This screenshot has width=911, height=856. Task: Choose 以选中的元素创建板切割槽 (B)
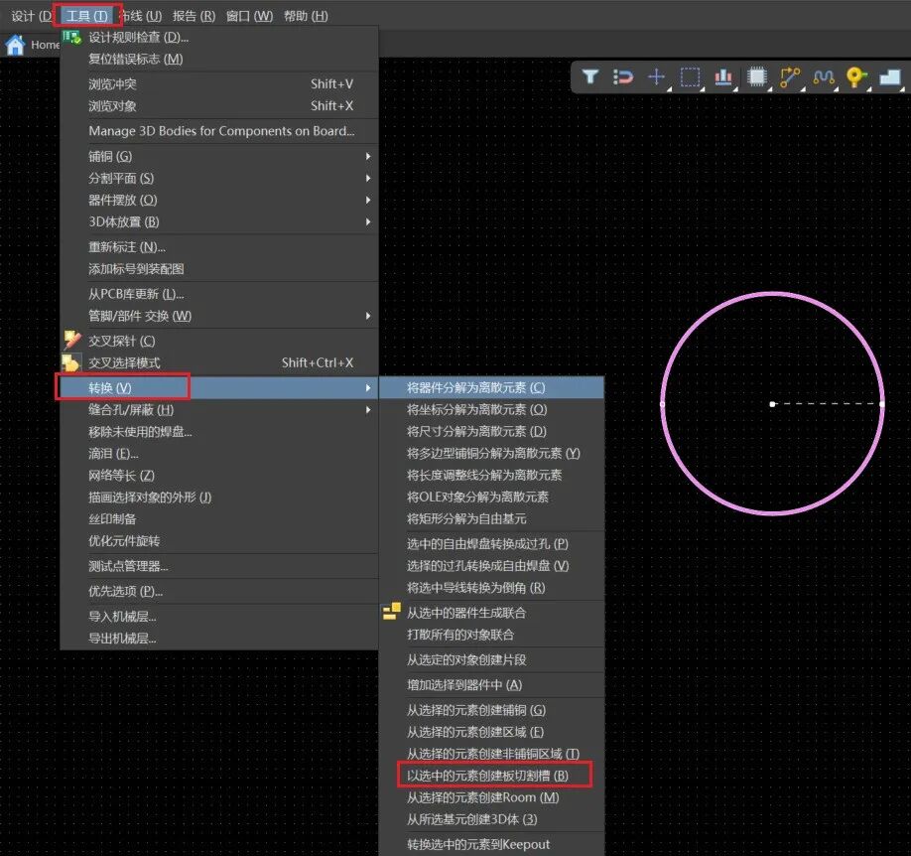487,775
